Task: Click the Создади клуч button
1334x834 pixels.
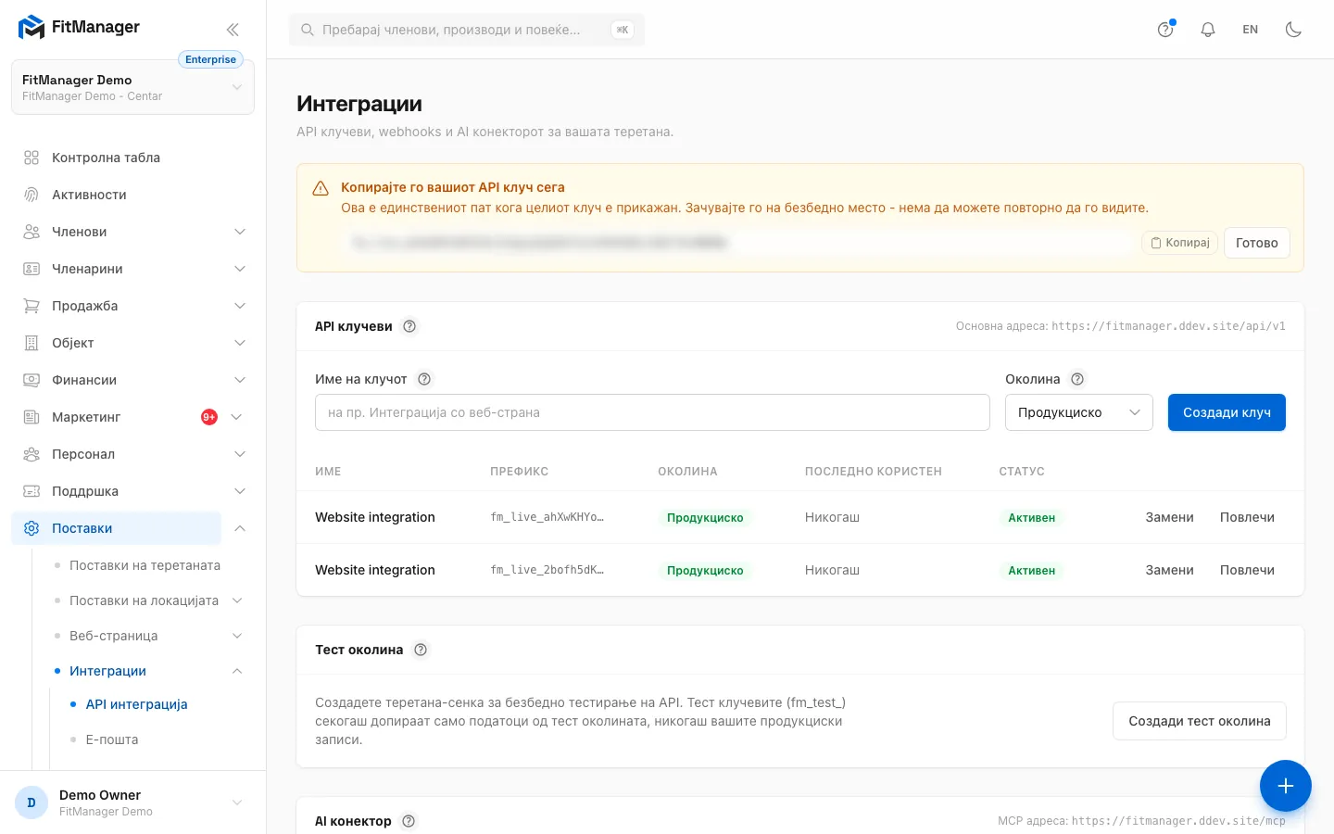Action: [1227, 412]
